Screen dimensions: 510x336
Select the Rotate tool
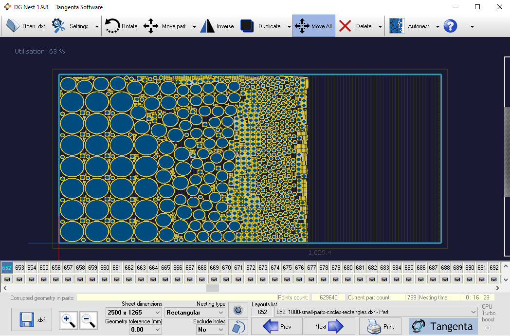tap(121, 26)
